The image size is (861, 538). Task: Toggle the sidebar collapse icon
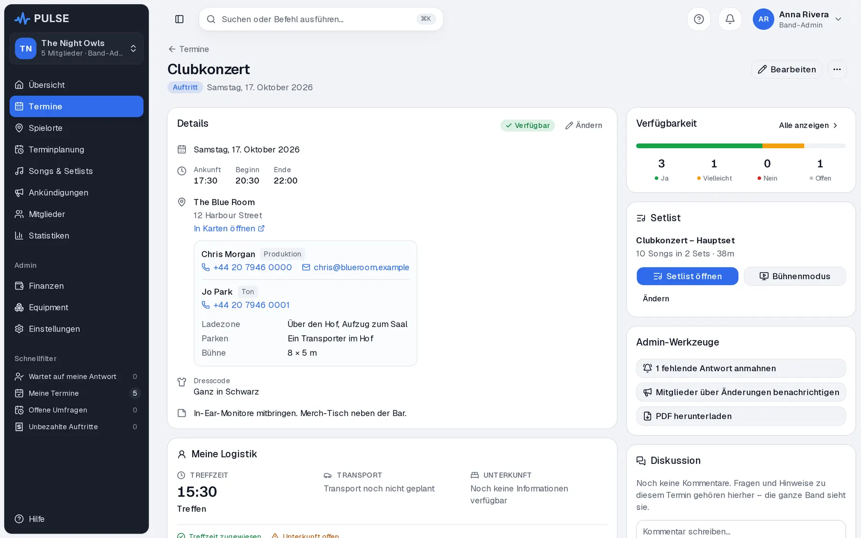coord(179,19)
